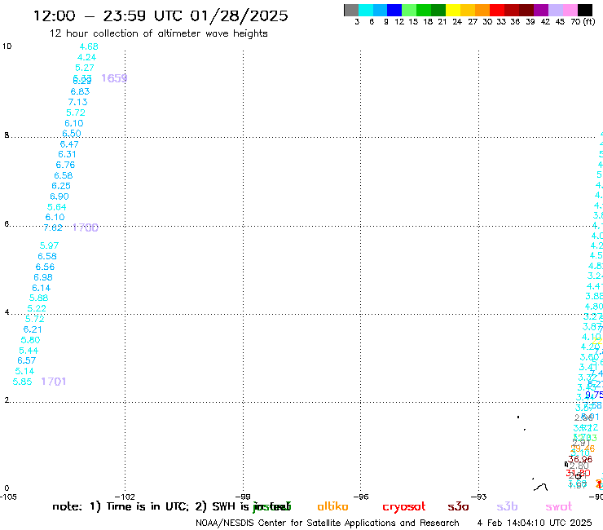The image size is (603, 530).
Task: Click the 1659 time stamp label
Action: point(114,78)
